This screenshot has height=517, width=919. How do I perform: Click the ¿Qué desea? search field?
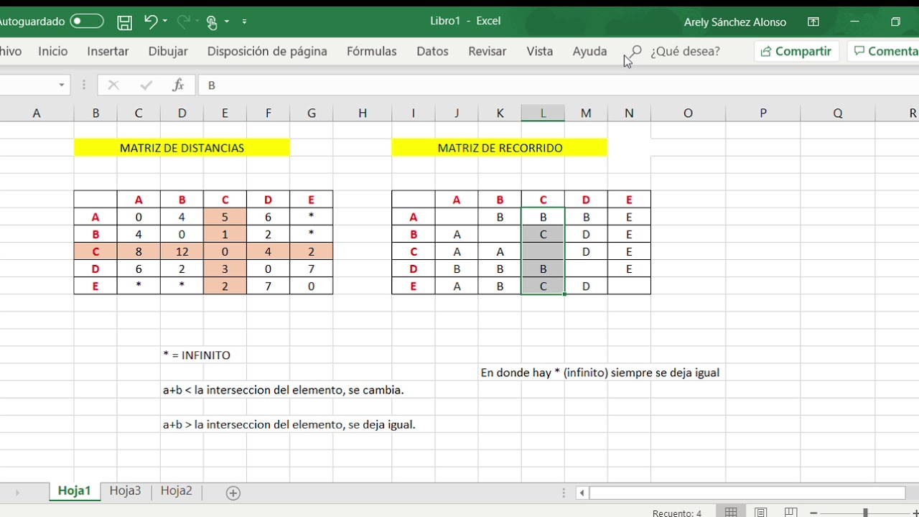tap(685, 51)
